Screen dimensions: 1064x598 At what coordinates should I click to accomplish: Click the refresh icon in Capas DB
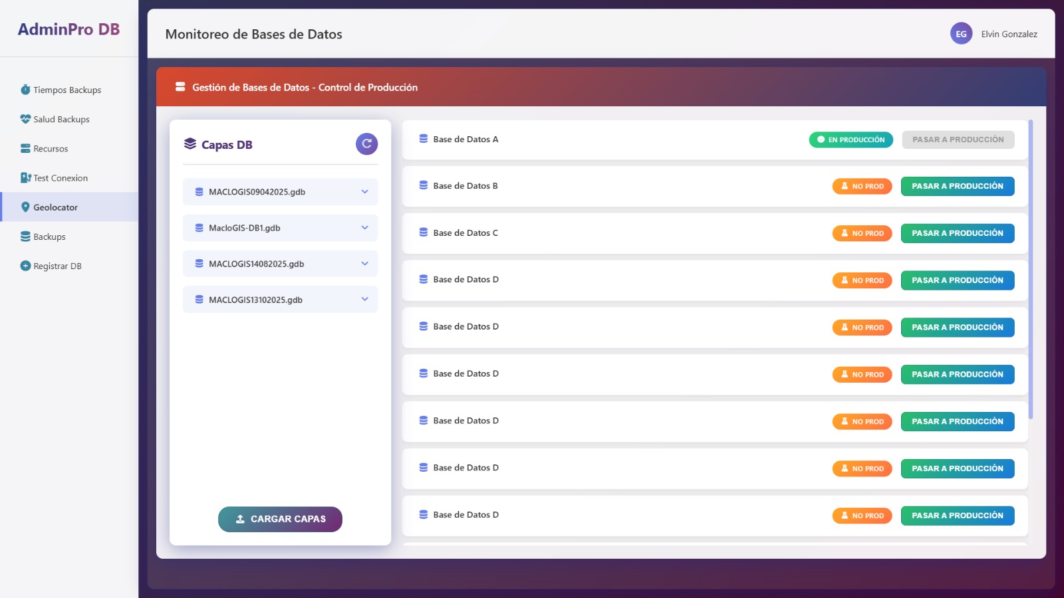click(366, 144)
